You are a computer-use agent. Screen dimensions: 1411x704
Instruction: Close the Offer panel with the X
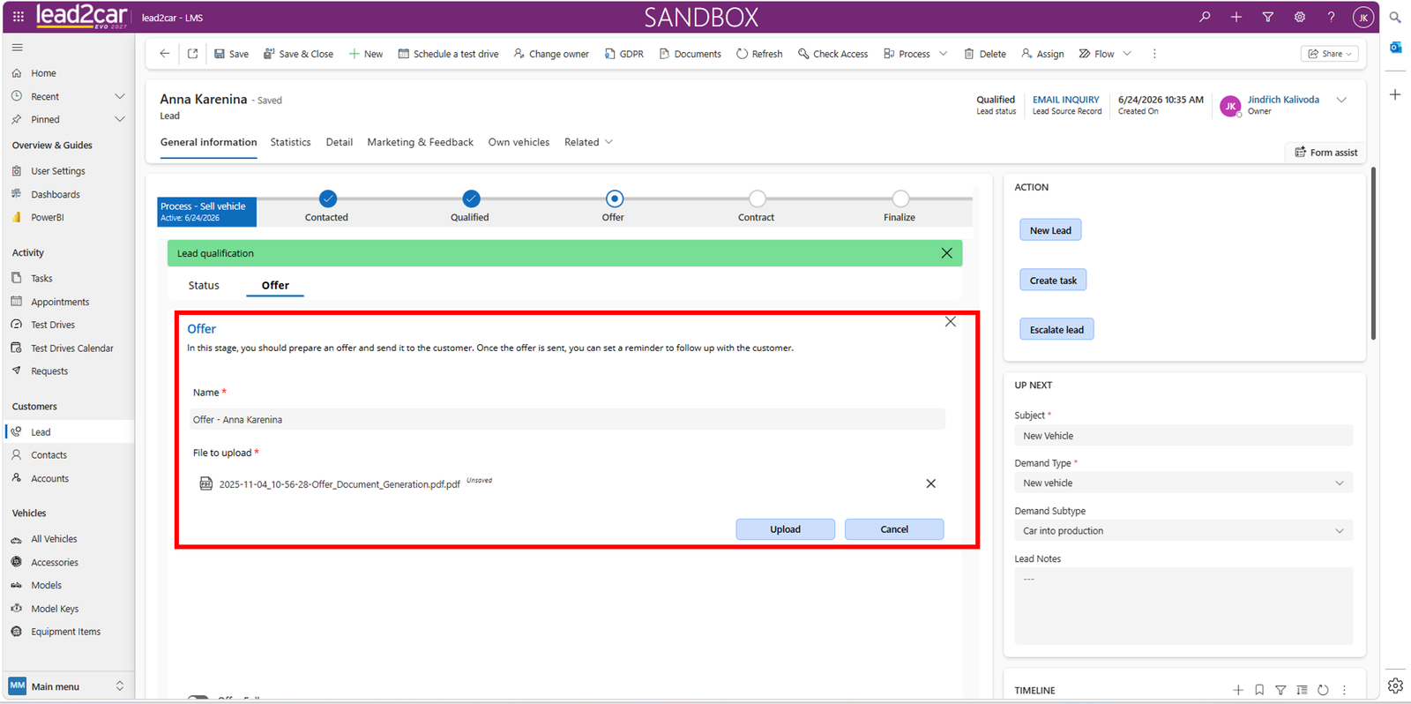click(951, 322)
